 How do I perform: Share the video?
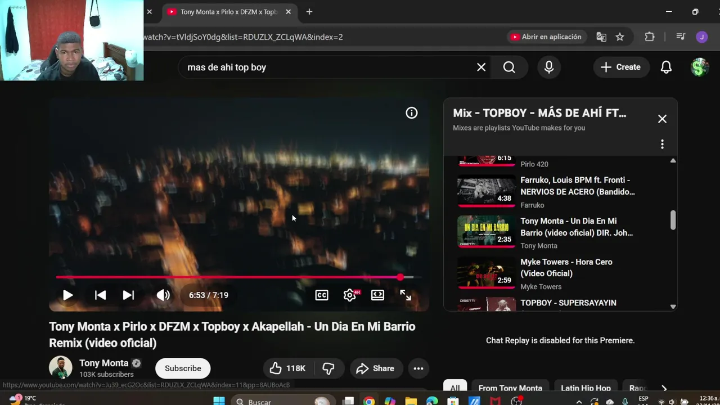point(375,368)
